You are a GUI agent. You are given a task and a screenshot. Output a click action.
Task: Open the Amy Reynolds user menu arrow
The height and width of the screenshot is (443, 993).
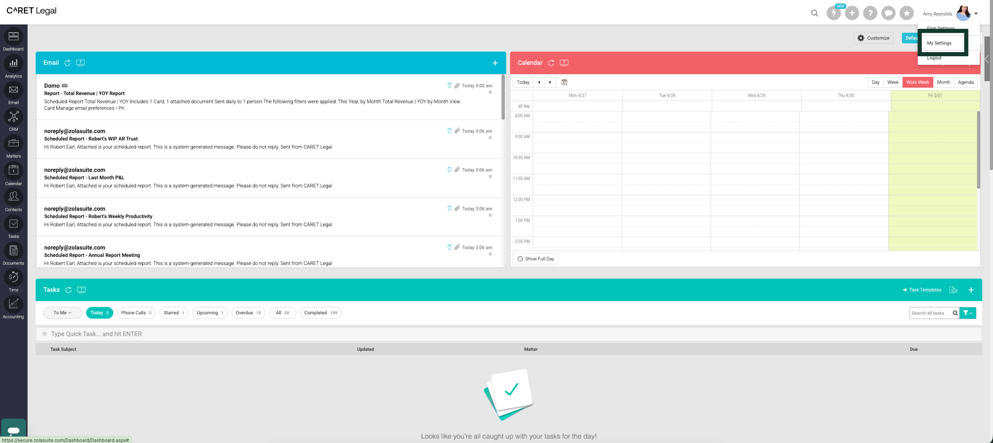coord(976,14)
